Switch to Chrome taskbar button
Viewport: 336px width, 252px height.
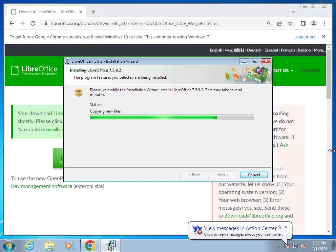pyautogui.click(x=90, y=245)
